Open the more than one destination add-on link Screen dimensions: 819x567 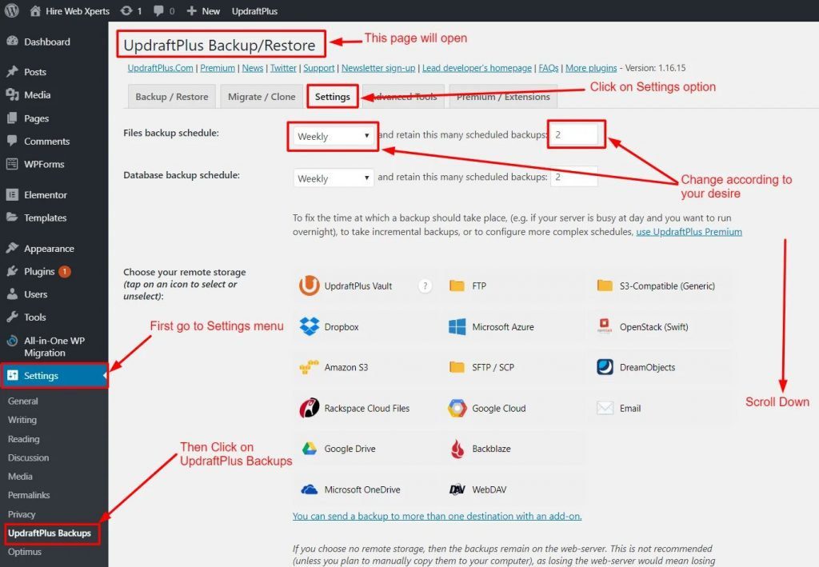coord(437,516)
